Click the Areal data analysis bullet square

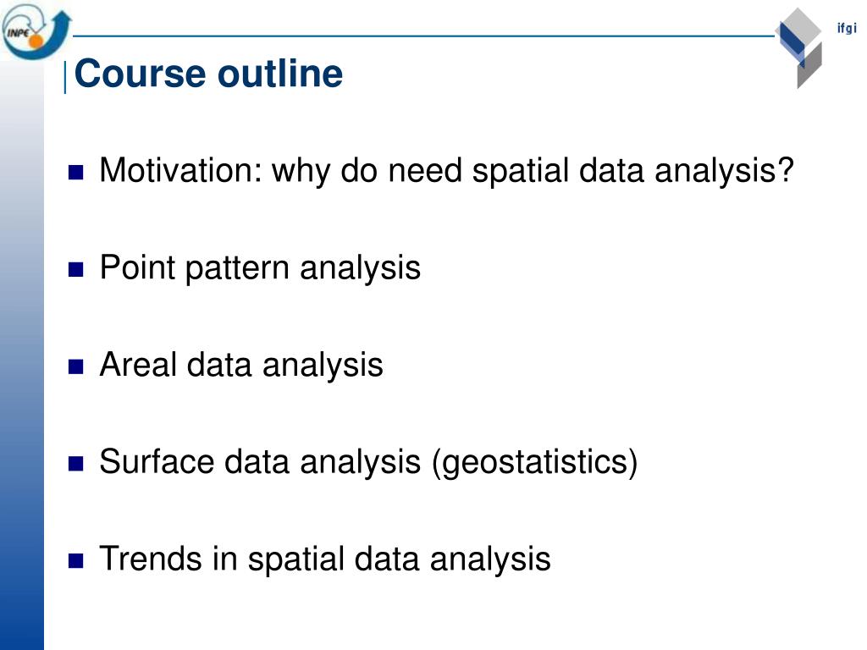coord(75,367)
